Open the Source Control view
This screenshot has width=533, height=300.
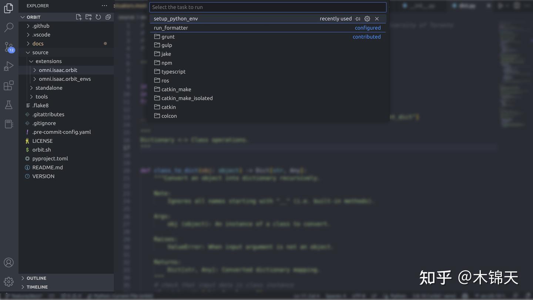tap(9, 47)
